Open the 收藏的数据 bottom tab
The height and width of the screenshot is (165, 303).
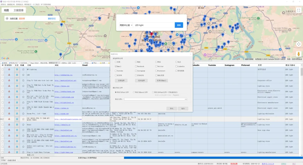12,160
